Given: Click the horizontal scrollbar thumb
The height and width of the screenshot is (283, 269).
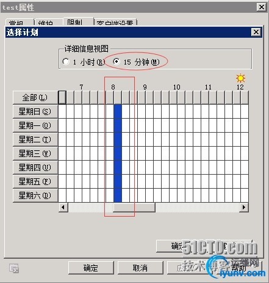Looking at the screenshot, I should [x=134, y=208].
